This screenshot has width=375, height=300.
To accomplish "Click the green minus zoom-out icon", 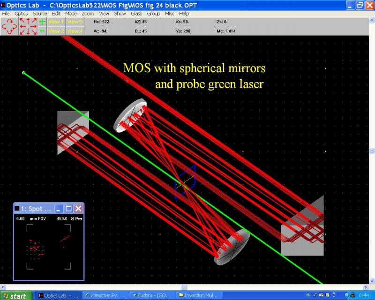I will [42, 31].
